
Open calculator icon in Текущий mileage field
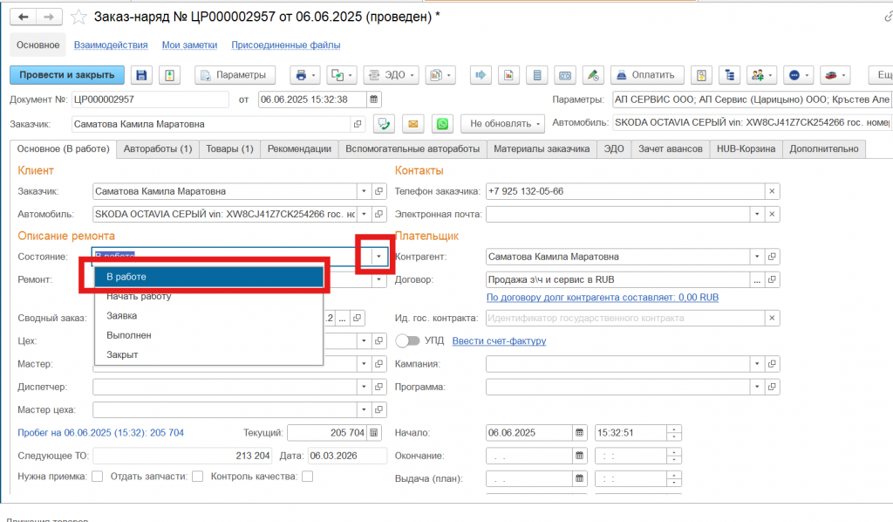click(374, 432)
